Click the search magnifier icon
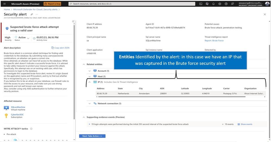 (71, 4)
